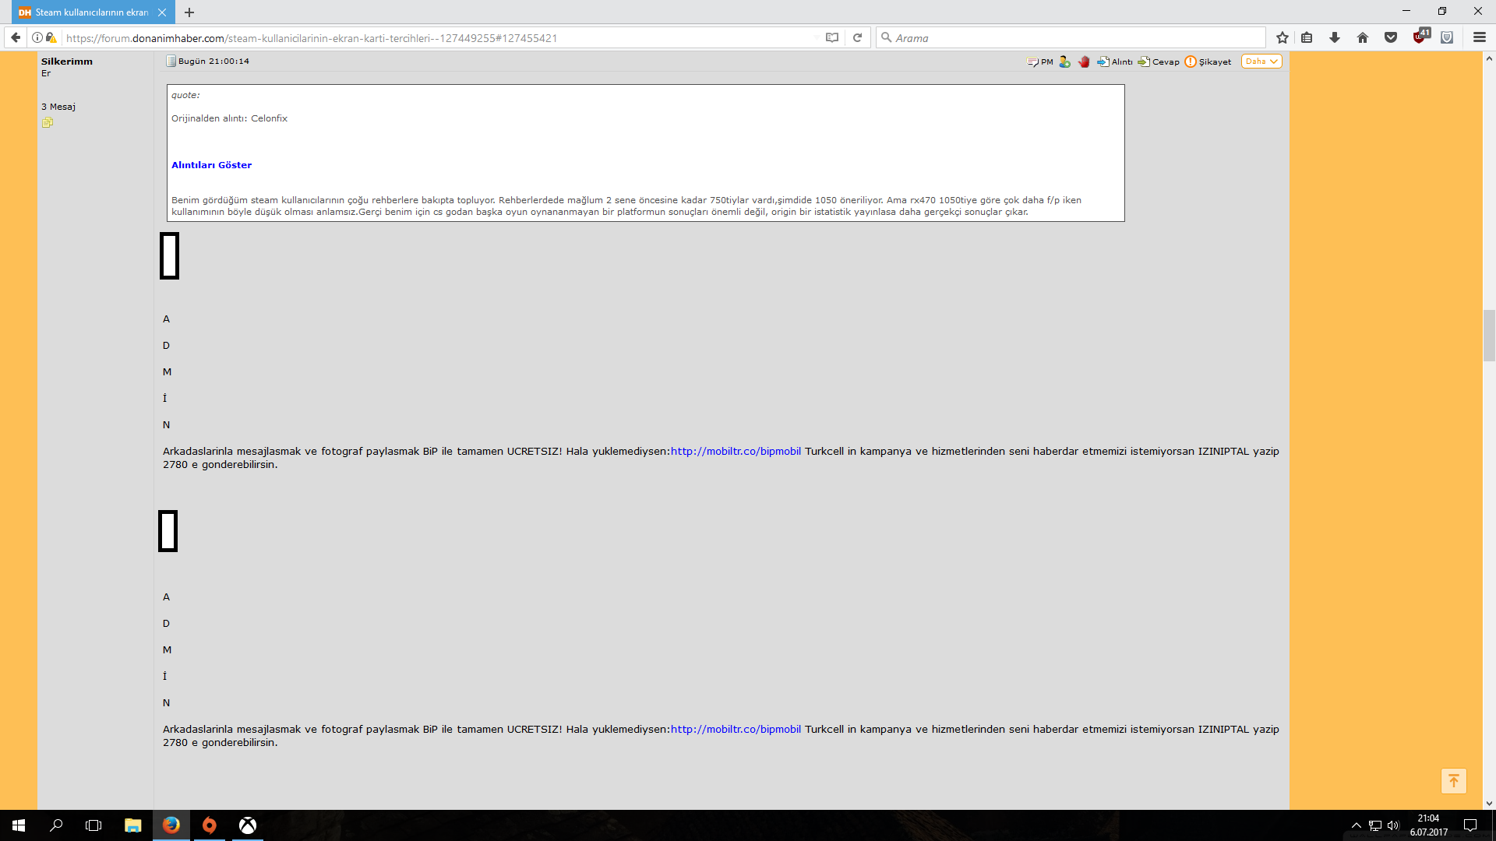This screenshot has height=841, width=1496.
Task: Send a PM to Silkerimm
Action: (1040, 62)
